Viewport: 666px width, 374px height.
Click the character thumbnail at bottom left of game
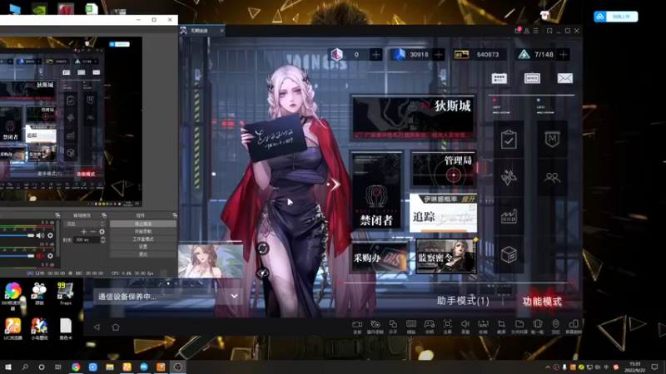[211, 261]
